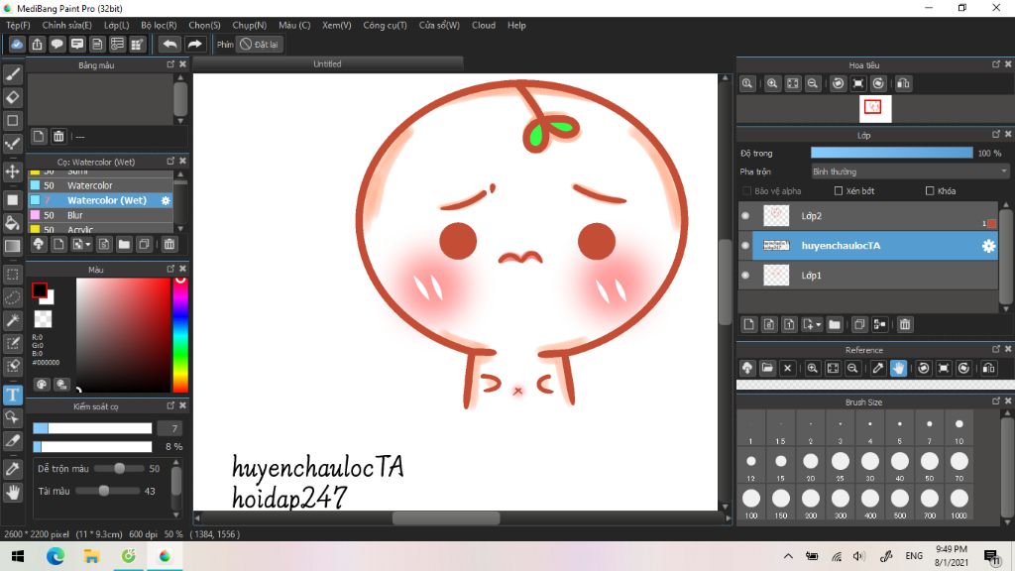Select the Blur brush in list
1015x571 pixels.
pyautogui.click(x=100, y=215)
